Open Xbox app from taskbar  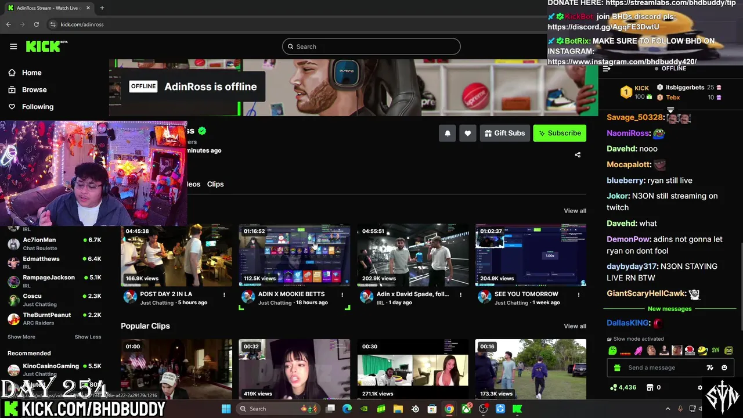[x=466, y=409]
